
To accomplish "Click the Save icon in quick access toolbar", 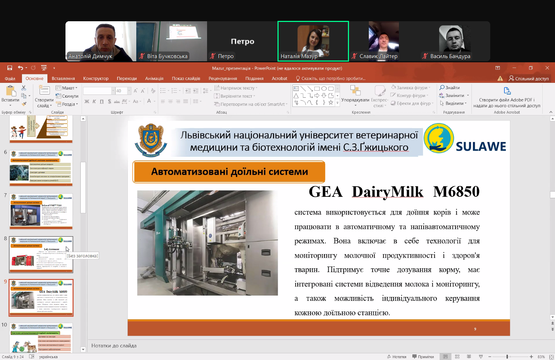I will [10, 68].
